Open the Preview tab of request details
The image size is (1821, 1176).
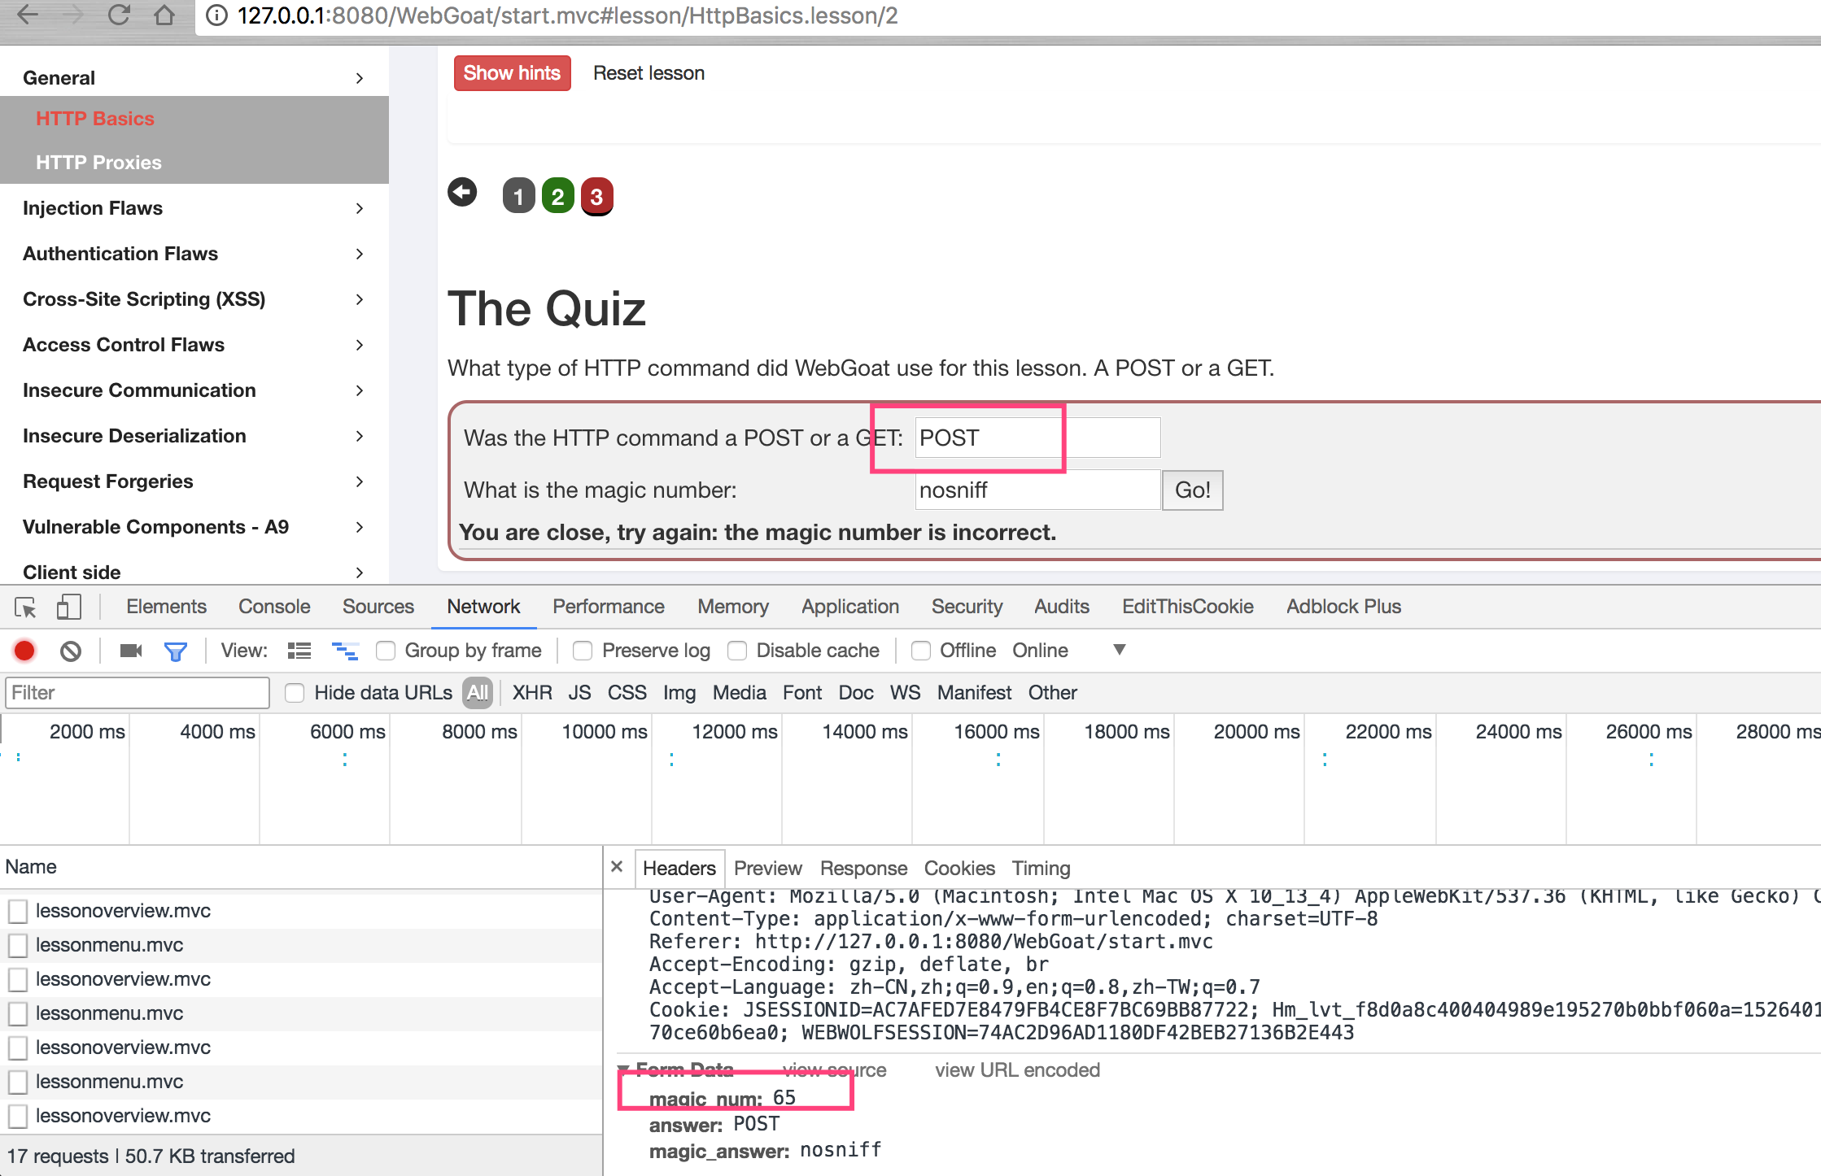[767, 869]
